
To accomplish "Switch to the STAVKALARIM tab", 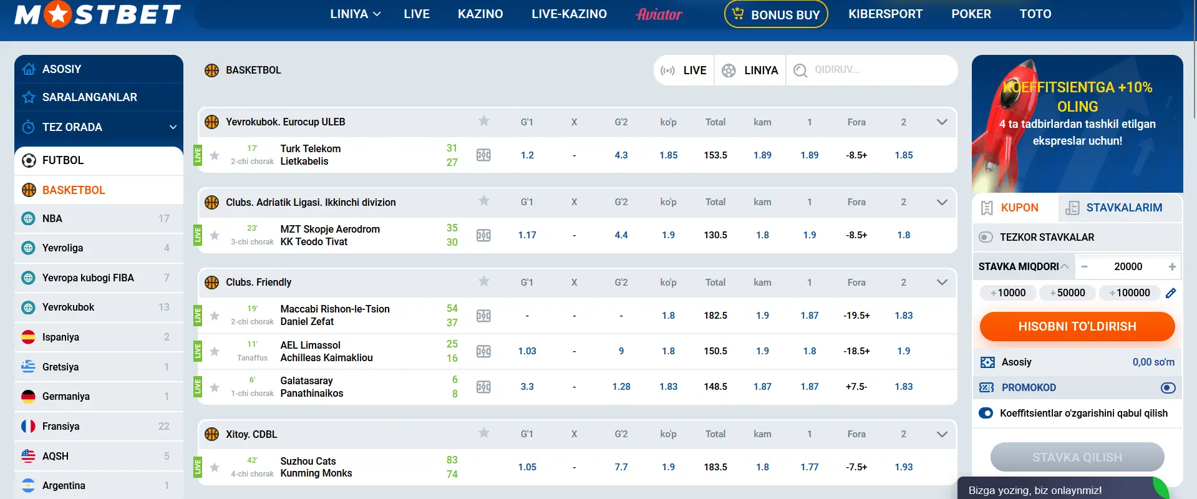I will [x=1120, y=208].
